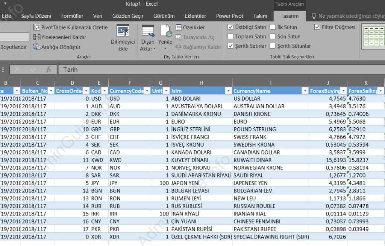Open the Görünüm ribbon tab
Image resolution: width=385 pixels, height=246 pixels.
click(x=164, y=16)
